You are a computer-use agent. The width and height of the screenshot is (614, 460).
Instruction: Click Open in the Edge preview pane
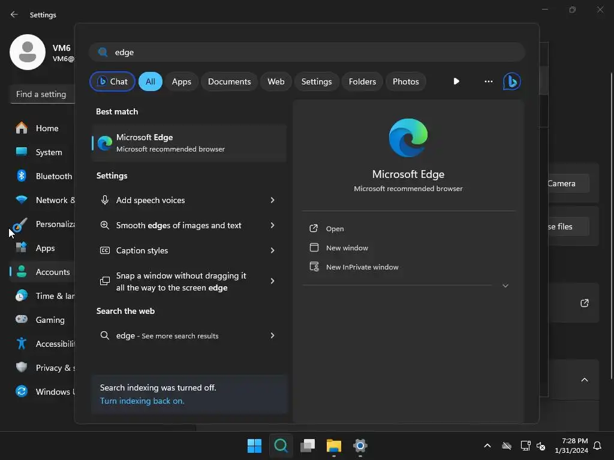(x=335, y=229)
